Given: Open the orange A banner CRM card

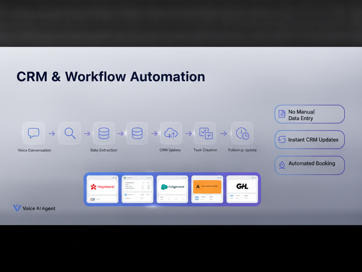Looking at the screenshot, I should tap(207, 189).
